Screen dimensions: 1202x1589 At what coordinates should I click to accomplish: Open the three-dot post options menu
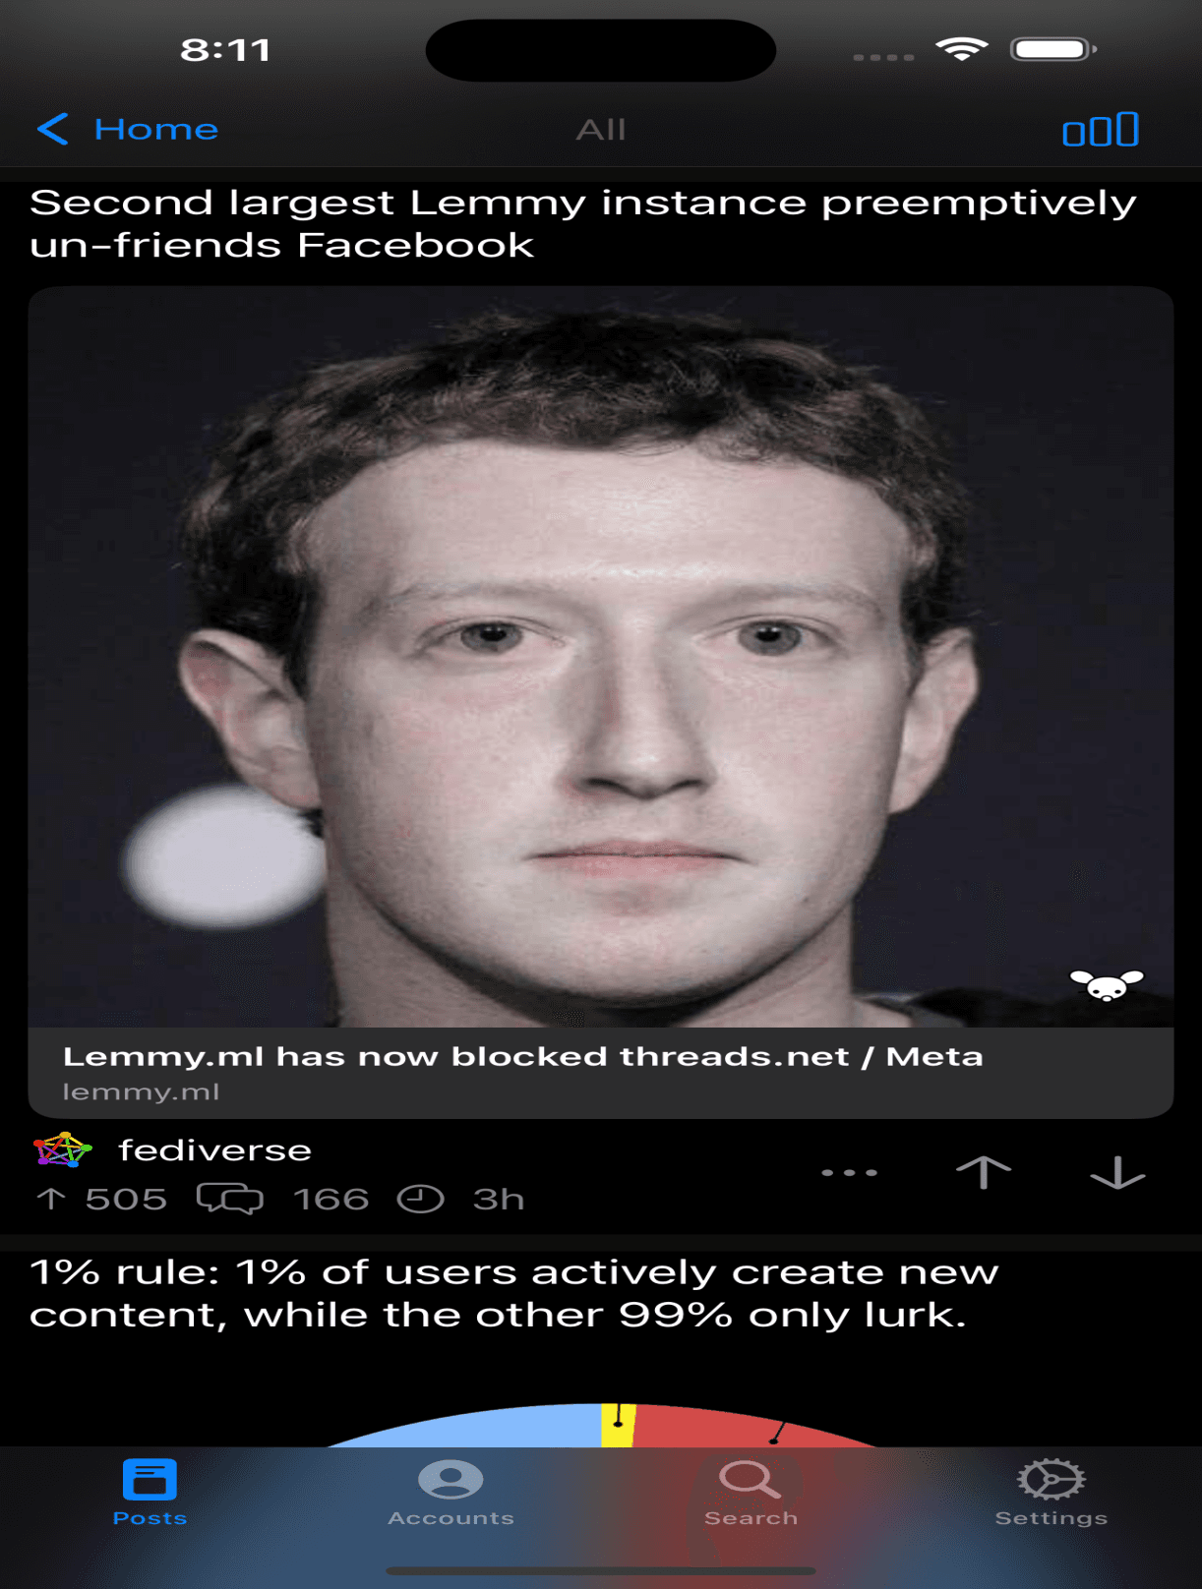tap(849, 1172)
